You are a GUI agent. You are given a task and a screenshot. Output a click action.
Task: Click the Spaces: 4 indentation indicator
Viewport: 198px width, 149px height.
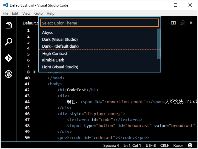point(111,146)
